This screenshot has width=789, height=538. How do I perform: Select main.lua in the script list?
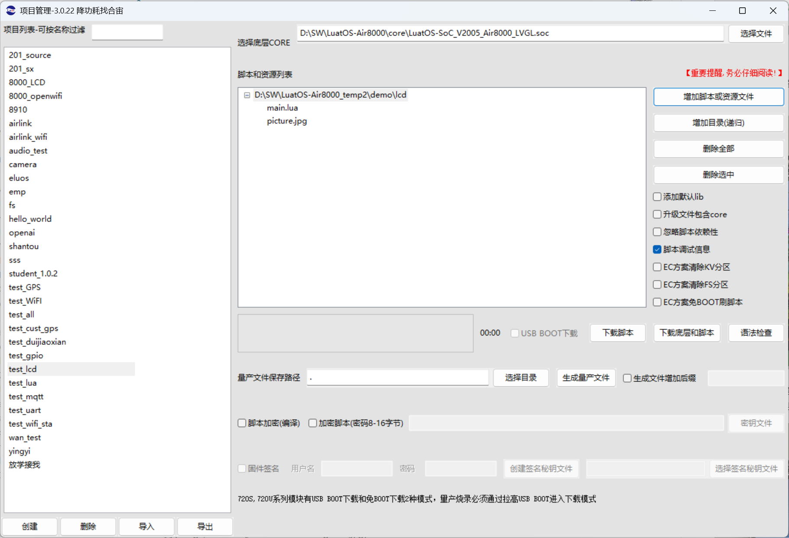282,108
